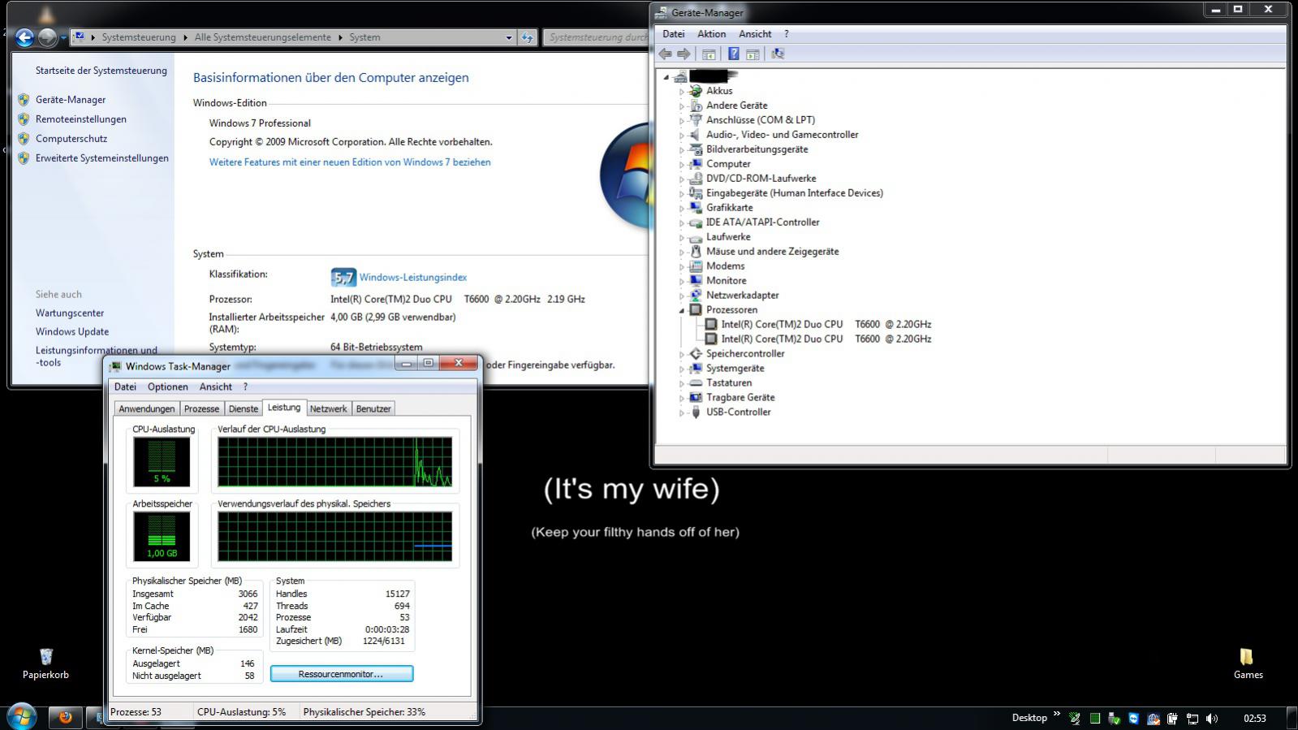Viewport: 1298px width, 730px height.
Task: Open the Games folder on desktop
Action: tap(1247, 663)
